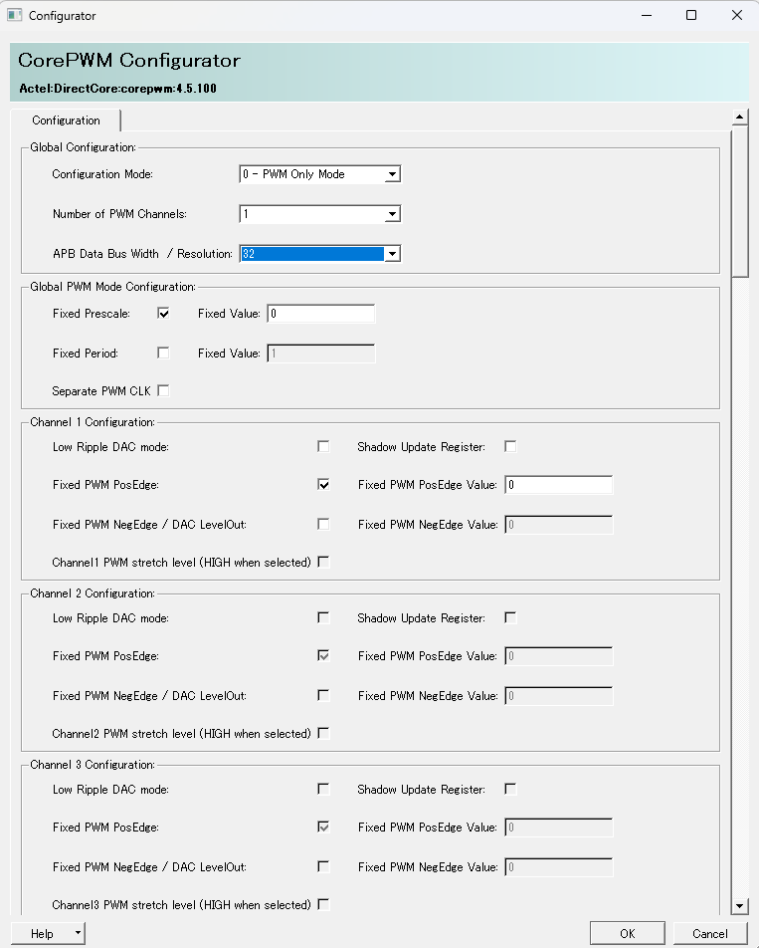Click the Configurator window title icon
The width and height of the screenshot is (759, 948).
click(x=15, y=16)
